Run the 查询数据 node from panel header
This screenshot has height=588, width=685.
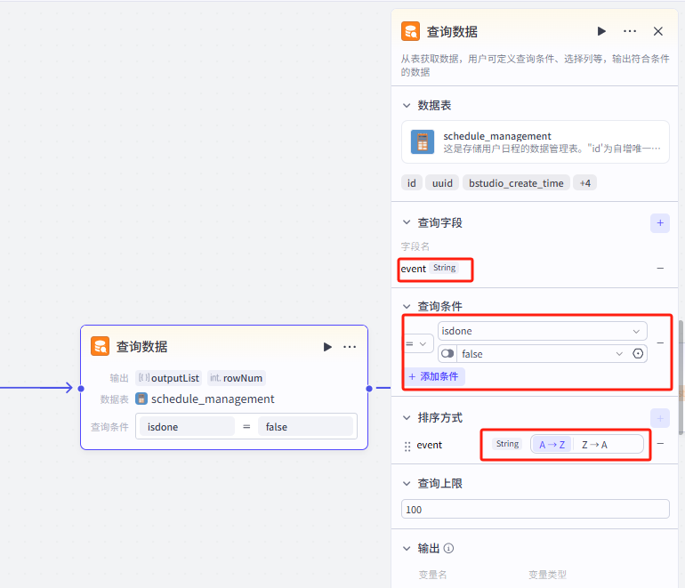(601, 31)
